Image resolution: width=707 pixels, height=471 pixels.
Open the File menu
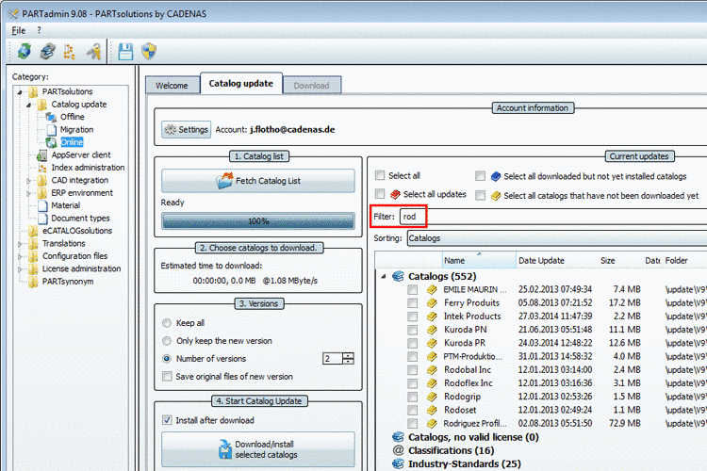pos(19,30)
